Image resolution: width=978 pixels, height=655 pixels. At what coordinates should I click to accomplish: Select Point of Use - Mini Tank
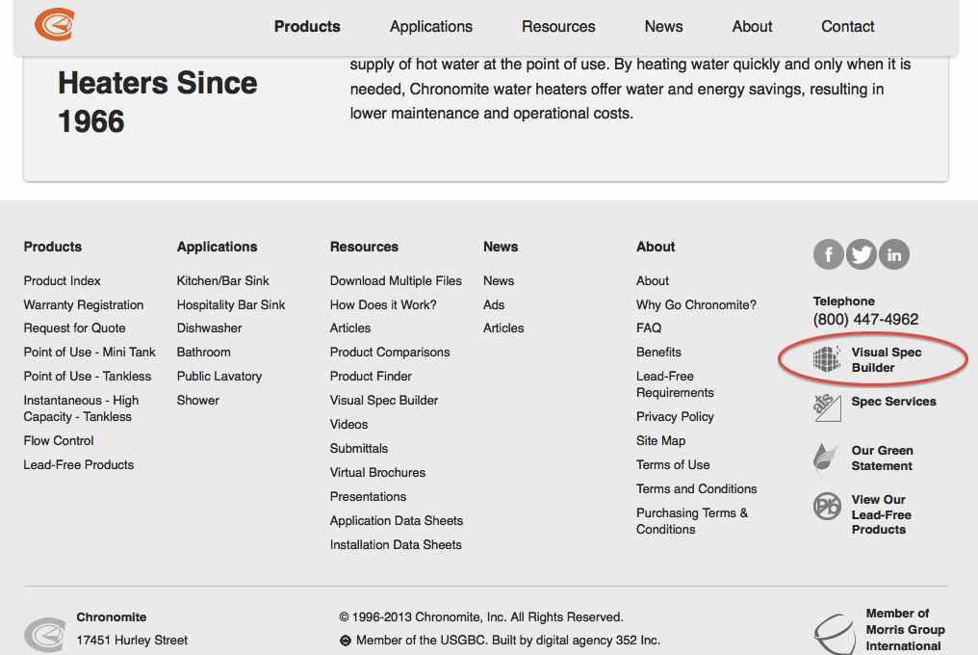point(90,353)
